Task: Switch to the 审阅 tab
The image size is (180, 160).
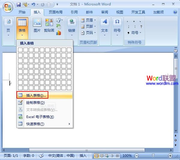Action: (x=104, y=12)
